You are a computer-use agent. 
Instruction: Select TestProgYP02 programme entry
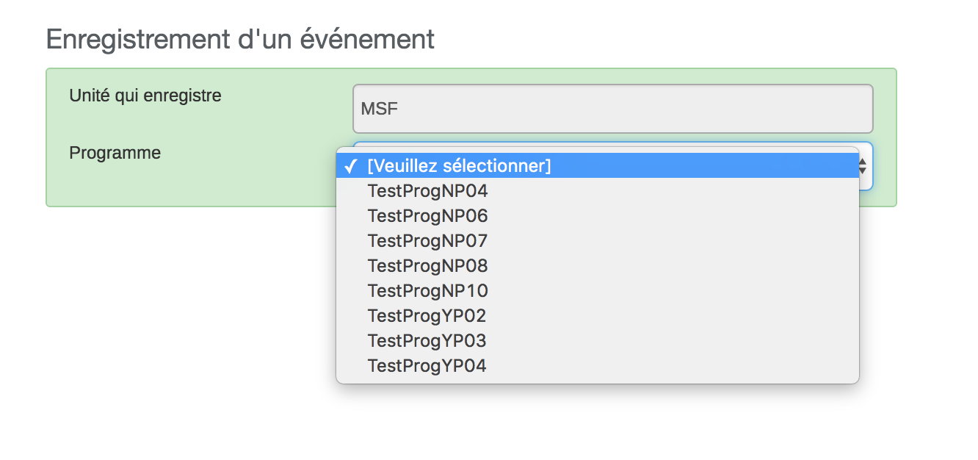tap(427, 316)
